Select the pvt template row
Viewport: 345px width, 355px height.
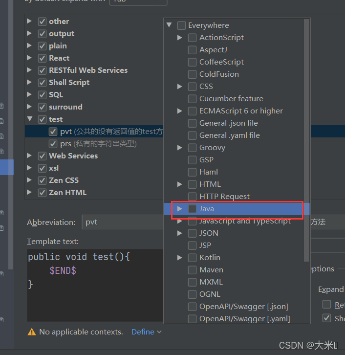[94, 132]
